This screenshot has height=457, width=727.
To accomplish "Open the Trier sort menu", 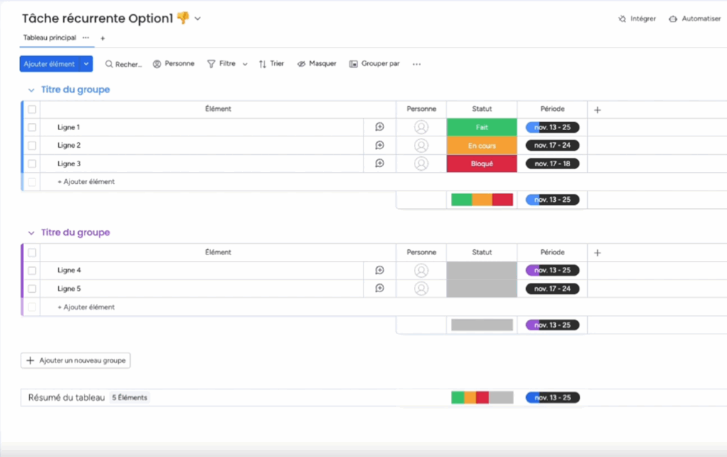I will coord(272,63).
